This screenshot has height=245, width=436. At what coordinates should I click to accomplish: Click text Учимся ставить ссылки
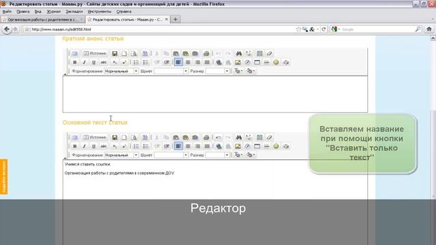[x=88, y=164]
